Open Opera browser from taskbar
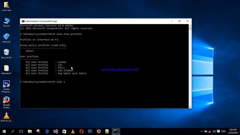 (x=81, y=131)
